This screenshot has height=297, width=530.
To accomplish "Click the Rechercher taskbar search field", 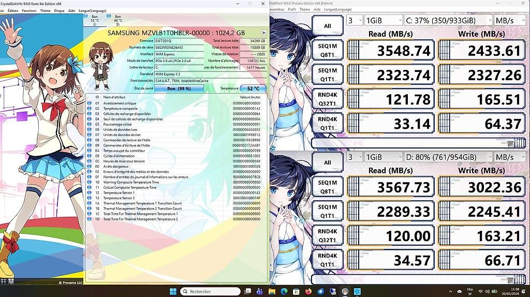I will [x=210, y=291].
